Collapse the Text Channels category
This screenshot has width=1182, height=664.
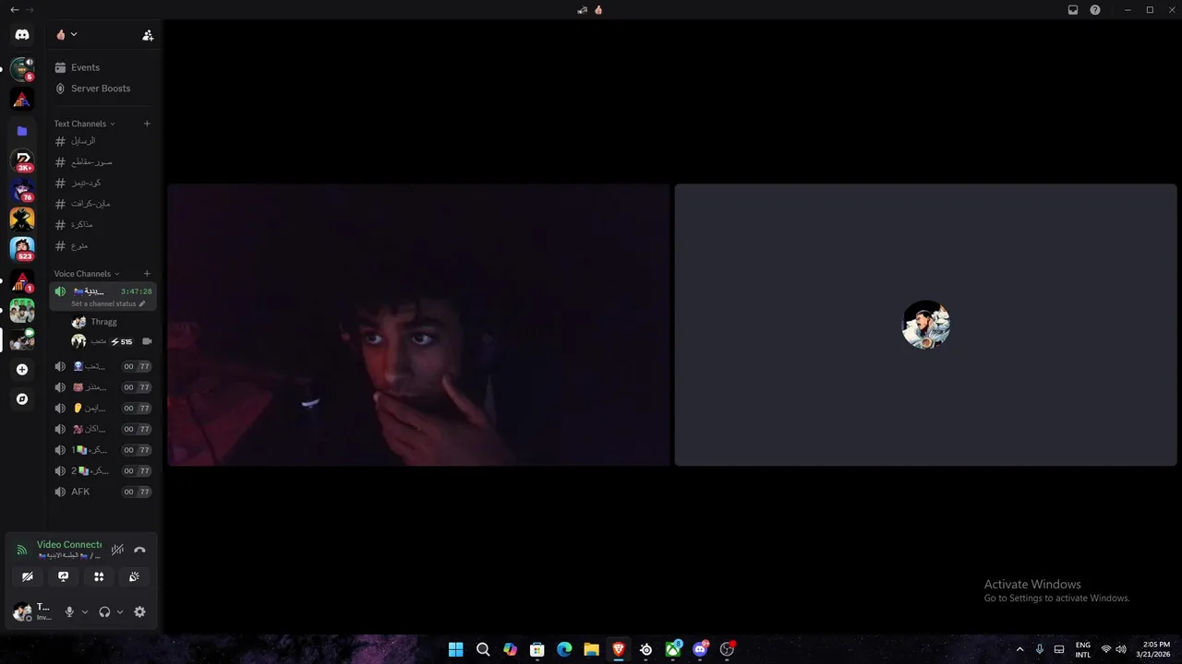tap(84, 124)
